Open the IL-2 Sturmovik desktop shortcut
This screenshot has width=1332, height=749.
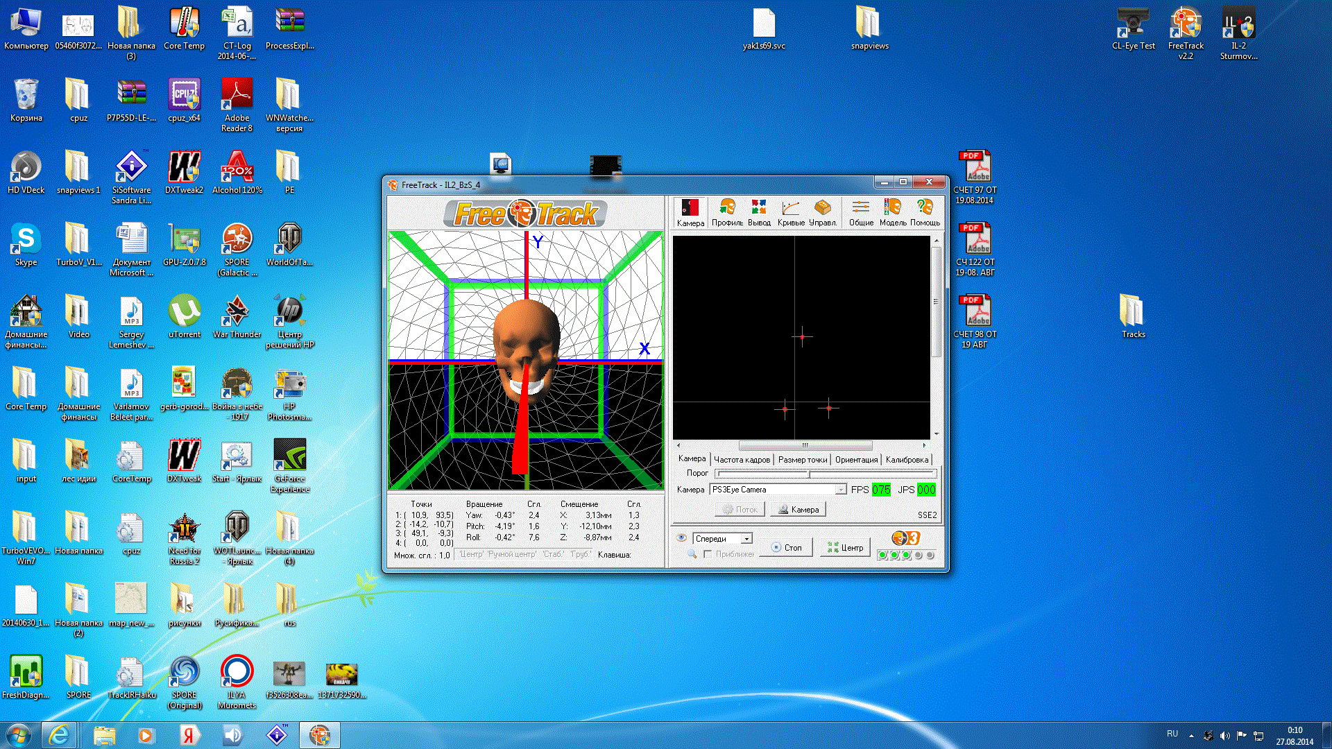coord(1238,33)
